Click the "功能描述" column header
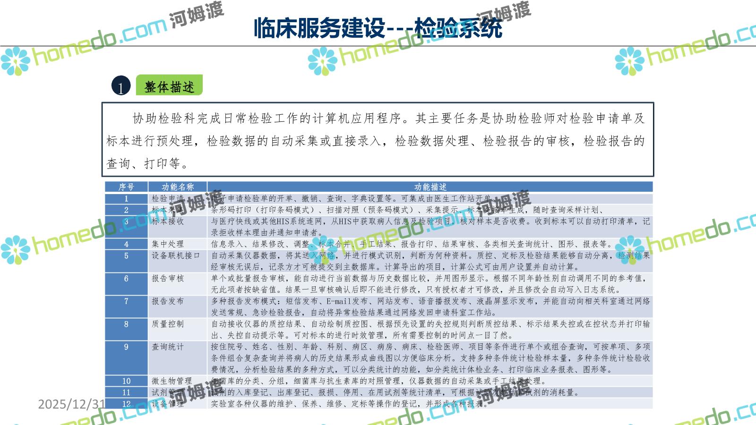 pyautogui.click(x=430, y=187)
